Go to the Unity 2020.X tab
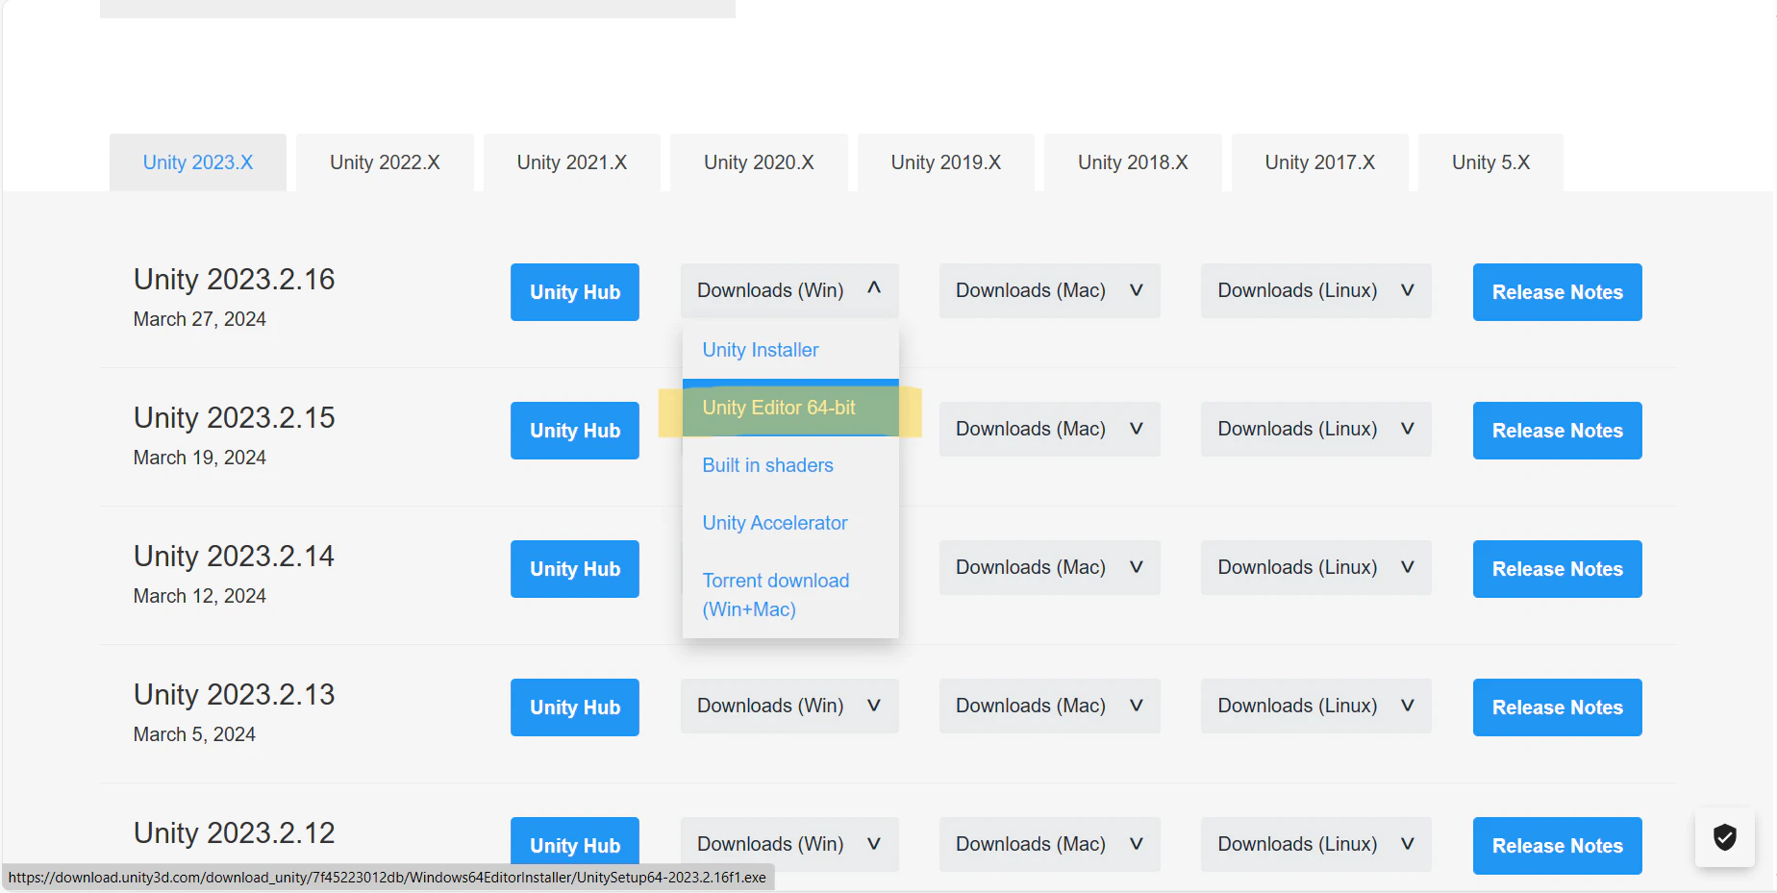 click(759, 162)
